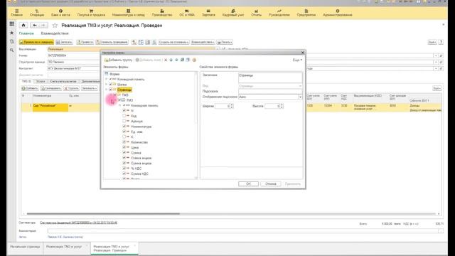Open the Отчеты section

[256, 13]
